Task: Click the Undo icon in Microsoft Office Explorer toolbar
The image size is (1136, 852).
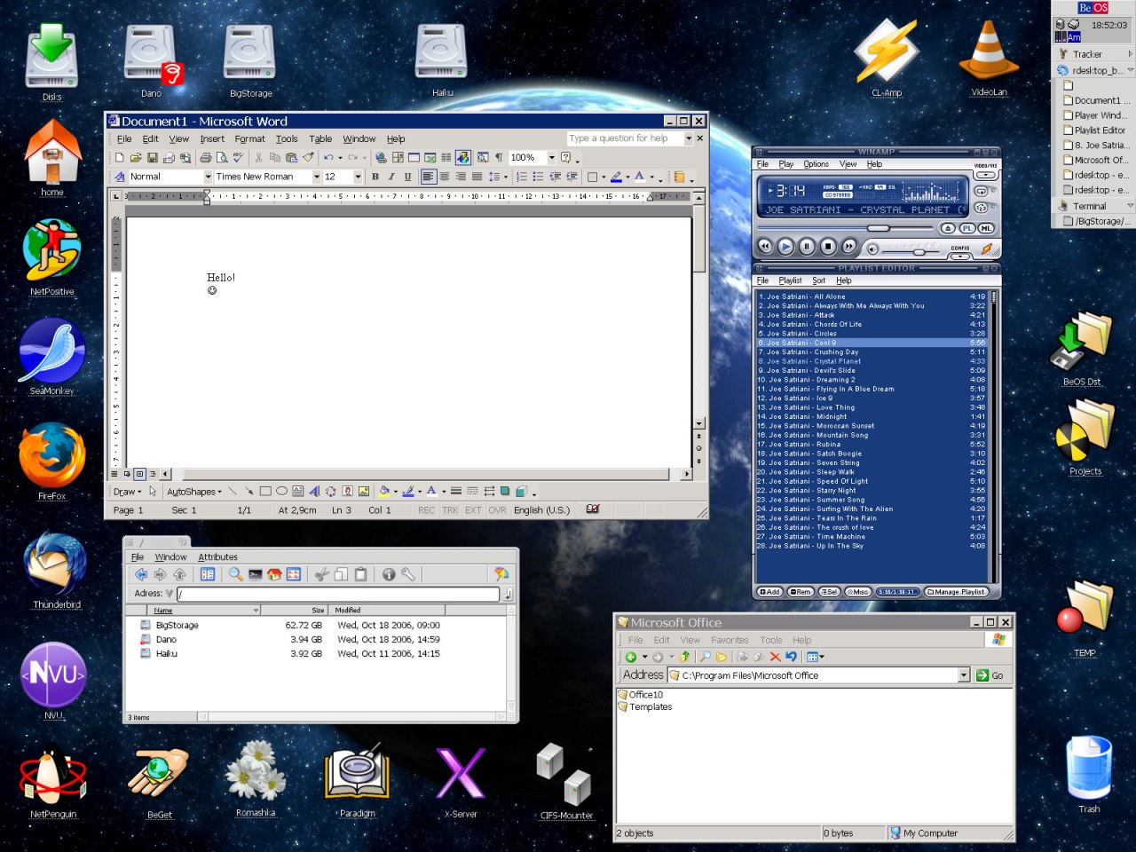Action: (792, 658)
